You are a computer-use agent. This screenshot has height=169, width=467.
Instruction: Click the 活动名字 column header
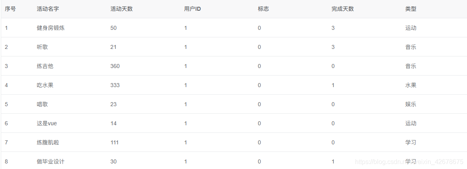point(47,9)
